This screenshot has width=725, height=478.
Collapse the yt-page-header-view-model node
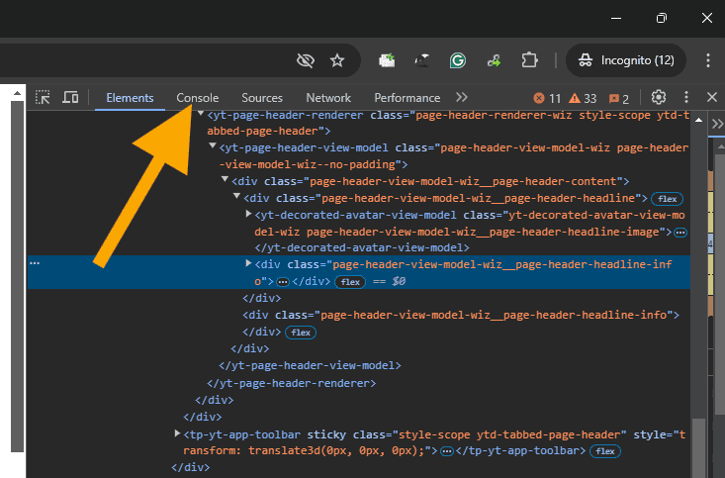[x=213, y=146]
